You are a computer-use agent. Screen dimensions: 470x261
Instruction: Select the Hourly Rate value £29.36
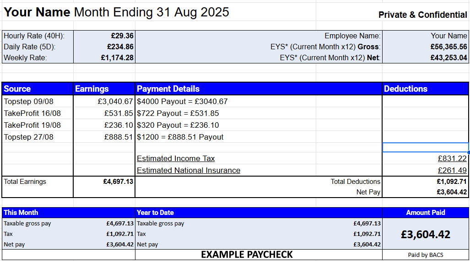click(122, 36)
